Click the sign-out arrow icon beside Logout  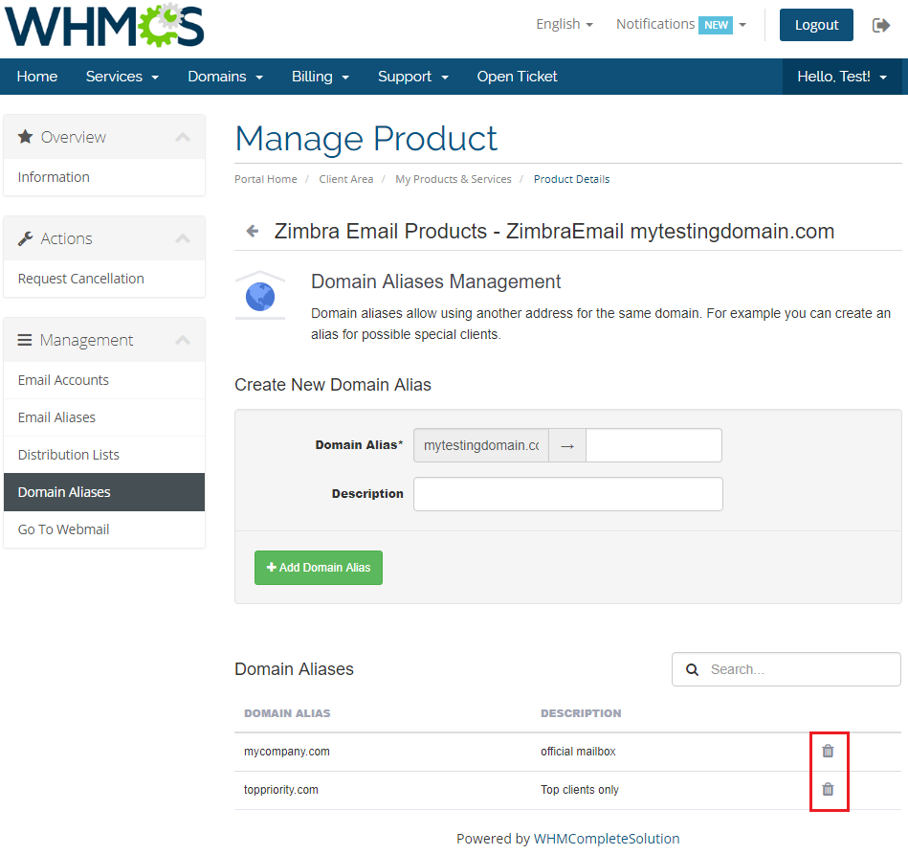[x=881, y=25]
